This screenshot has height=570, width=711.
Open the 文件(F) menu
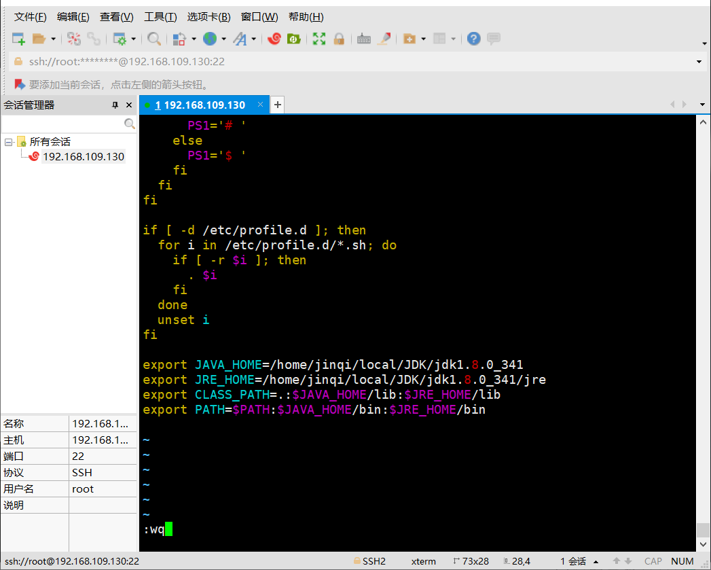point(31,17)
